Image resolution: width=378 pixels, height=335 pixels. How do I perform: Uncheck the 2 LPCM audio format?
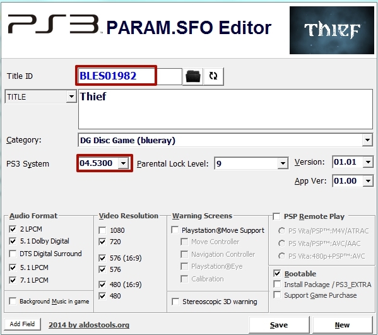coord(13,229)
